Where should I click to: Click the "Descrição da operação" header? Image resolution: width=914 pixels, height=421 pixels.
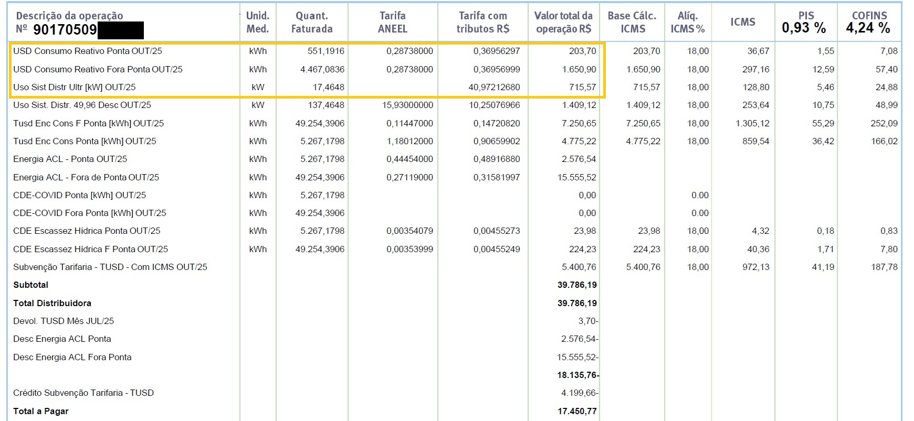coord(69,16)
